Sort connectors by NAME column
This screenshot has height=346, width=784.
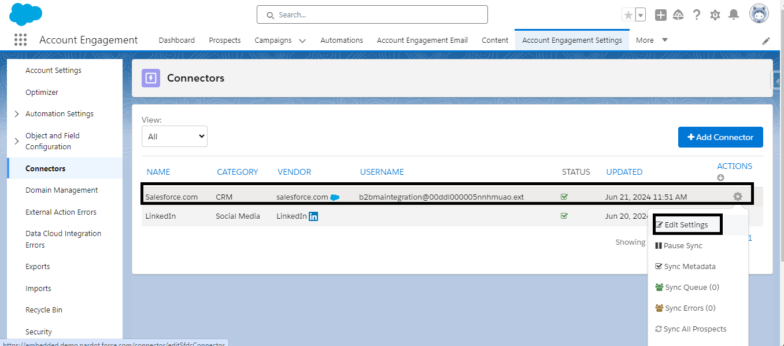pos(158,172)
